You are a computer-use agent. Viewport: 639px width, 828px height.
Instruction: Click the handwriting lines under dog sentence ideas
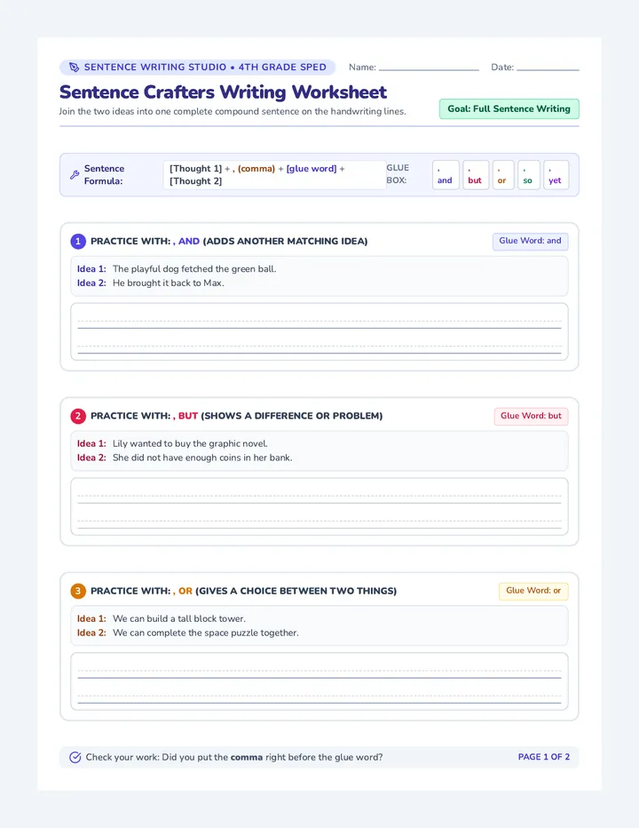(319, 331)
